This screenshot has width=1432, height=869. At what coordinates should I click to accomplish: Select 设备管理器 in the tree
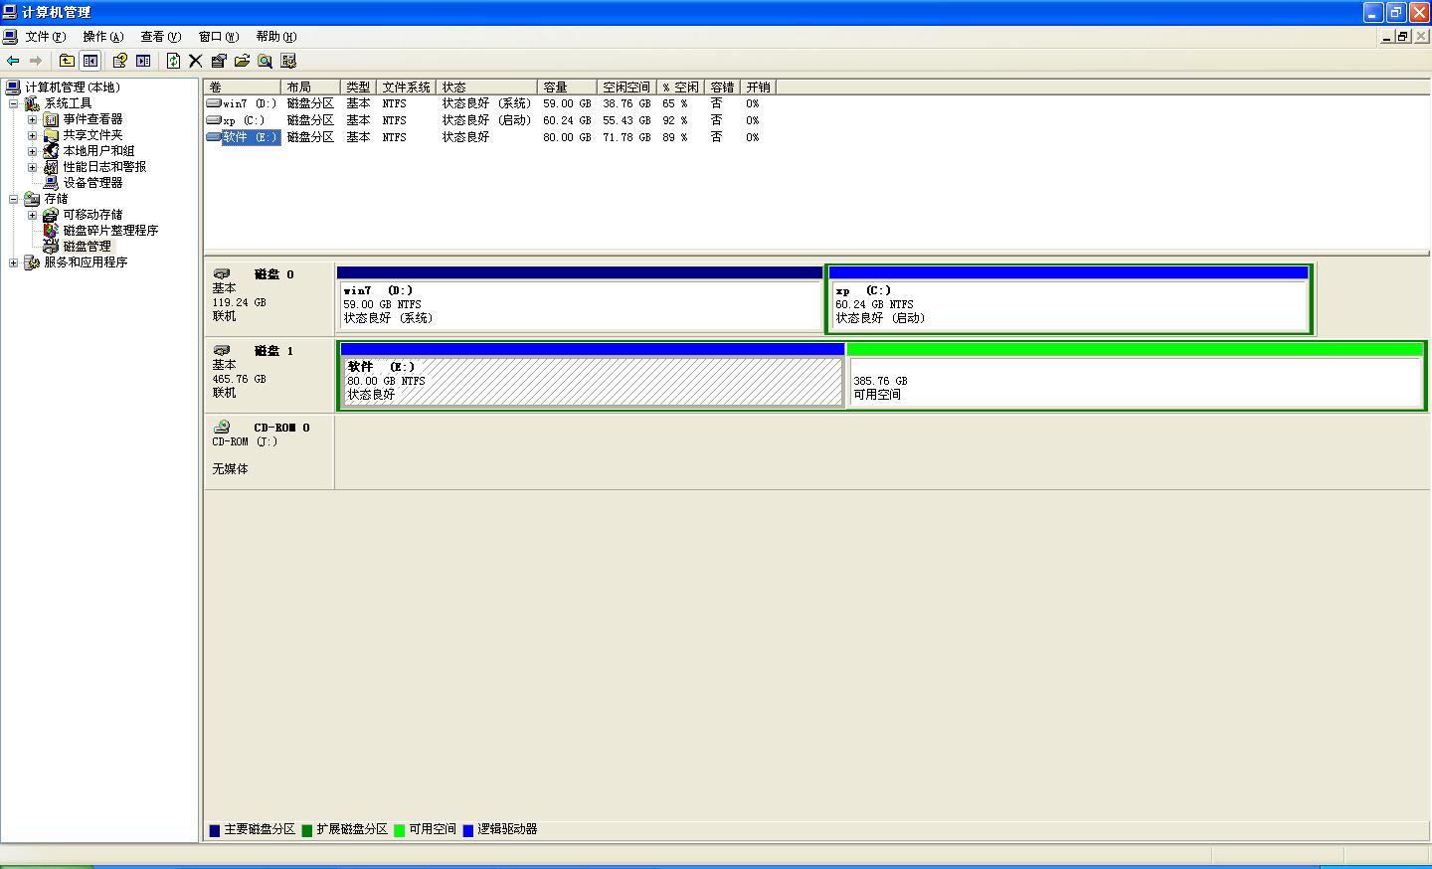pos(92,183)
